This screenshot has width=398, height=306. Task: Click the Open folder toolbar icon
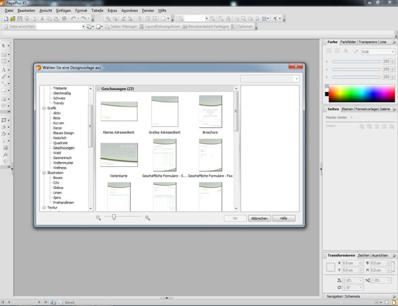click(13, 18)
